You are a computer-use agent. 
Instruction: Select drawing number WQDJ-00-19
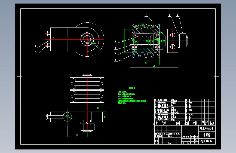pos(207,141)
